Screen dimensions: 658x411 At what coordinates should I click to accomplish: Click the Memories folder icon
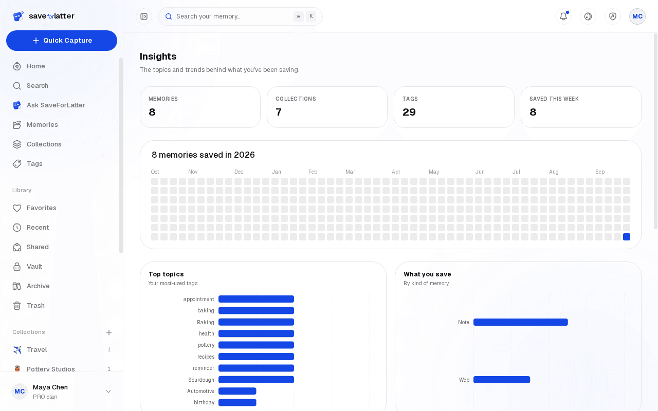[x=17, y=125]
